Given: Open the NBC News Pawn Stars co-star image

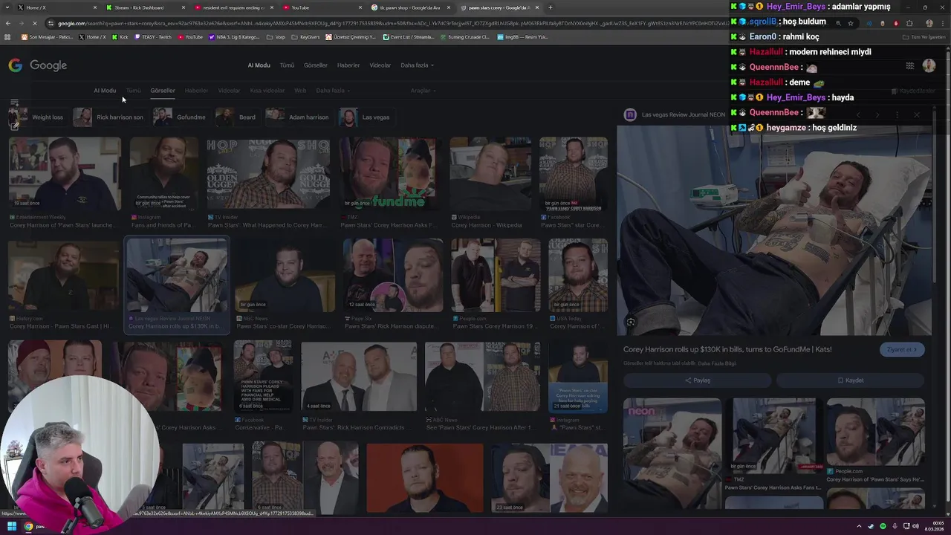Looking at the screenshot, I should [x=285, y=276].
